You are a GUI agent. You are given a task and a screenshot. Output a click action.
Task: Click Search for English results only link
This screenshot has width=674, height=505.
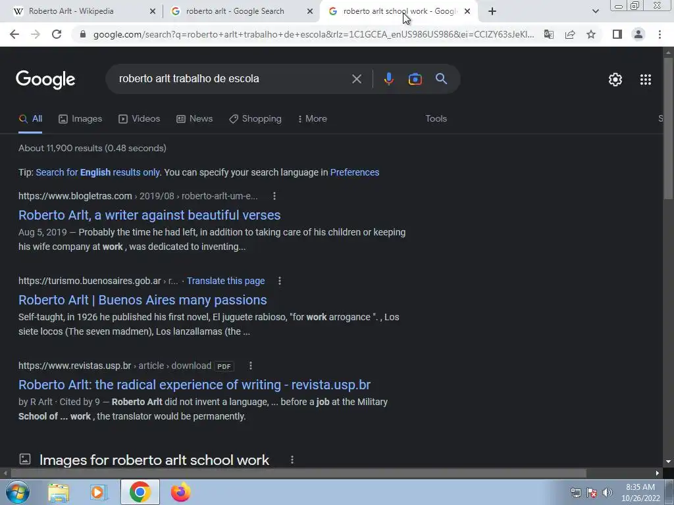pyautogui.click(x=97, y=173)
